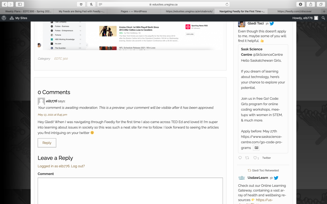Viewport: 327px width, 204px height.
Task: Open the May 13, 2021 comment permalink
Action: click(x=52, y=114)
